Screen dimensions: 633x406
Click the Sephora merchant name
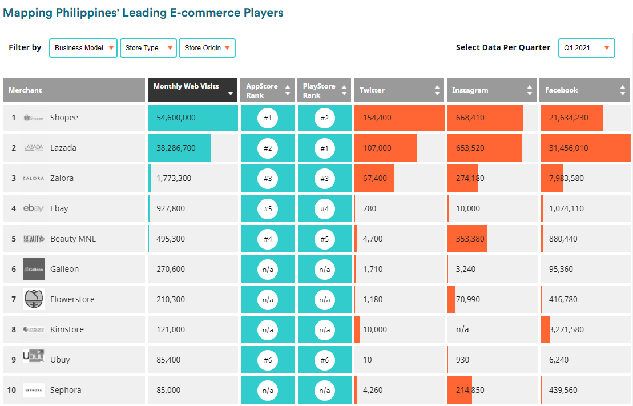[x=66, y=390]
